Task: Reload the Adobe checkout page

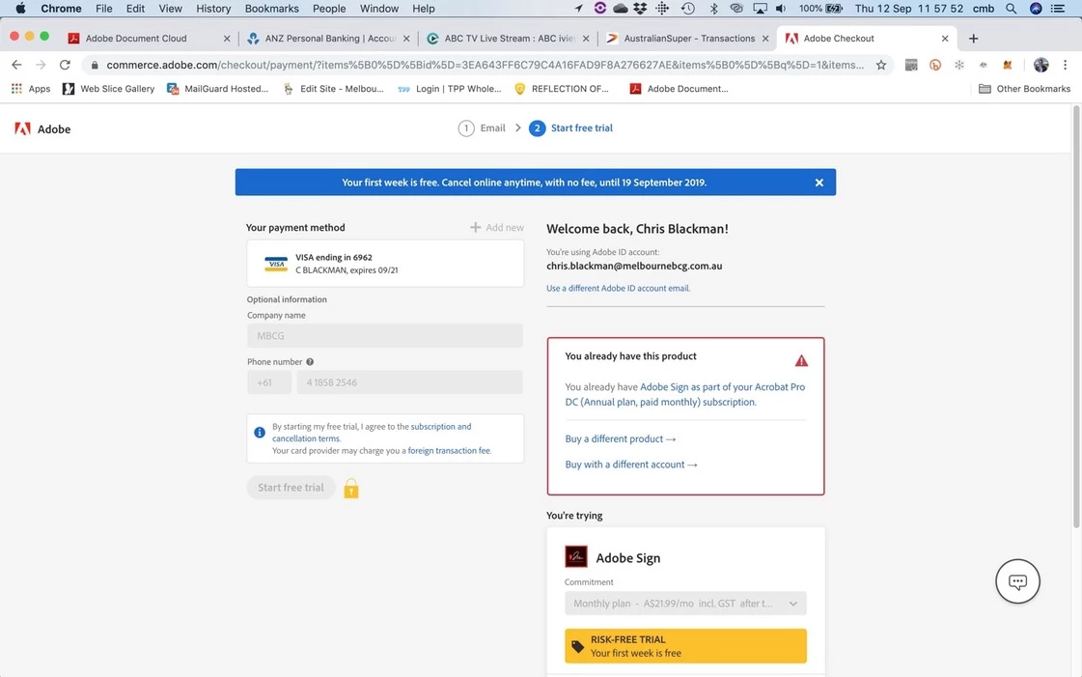Action: tap(65, 65)
